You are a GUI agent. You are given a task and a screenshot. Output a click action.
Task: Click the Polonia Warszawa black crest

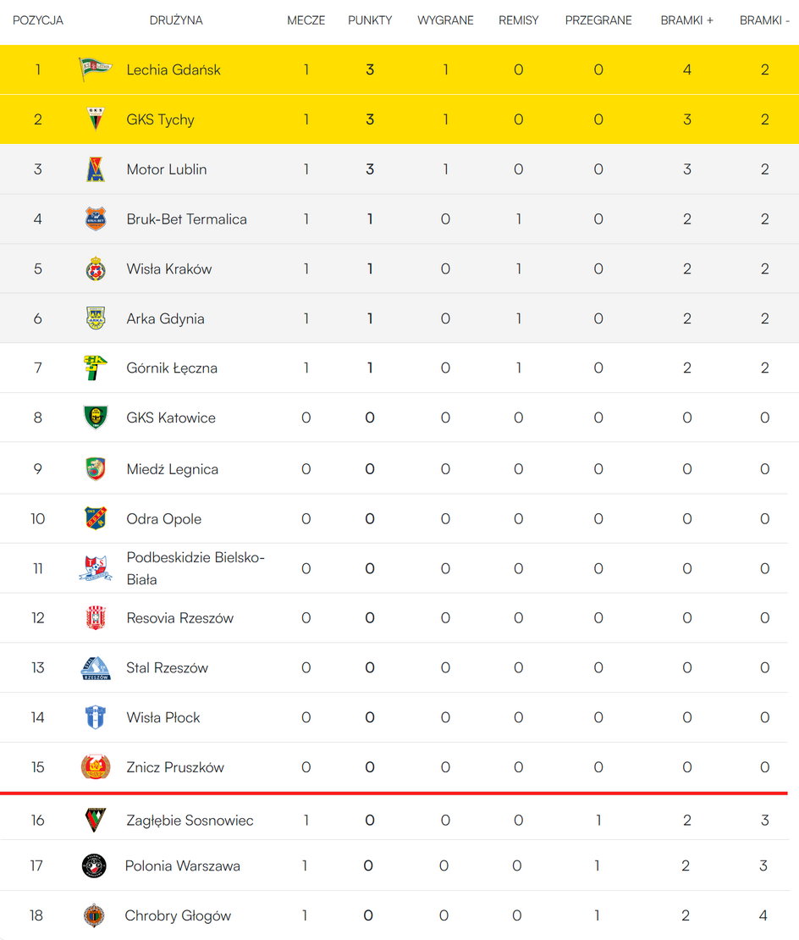pyautogui.click(x=94, y=865)
